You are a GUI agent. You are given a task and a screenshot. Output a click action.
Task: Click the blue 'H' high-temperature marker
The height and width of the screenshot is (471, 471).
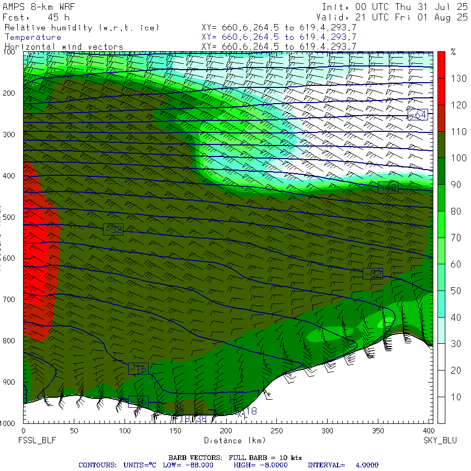pos(233,400)
